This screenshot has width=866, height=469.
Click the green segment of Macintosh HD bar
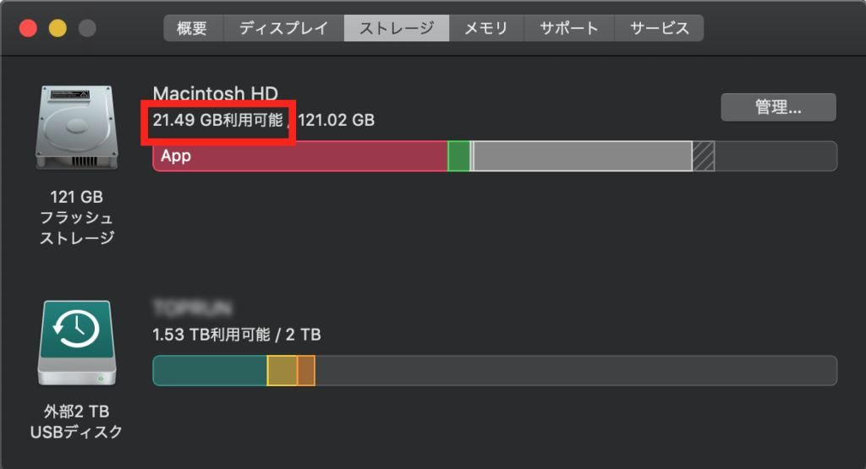point(458,156)
